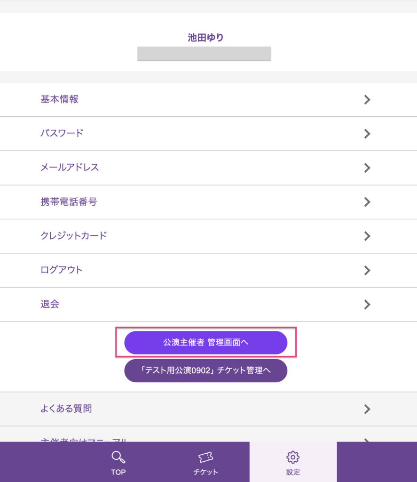This screenshot has height=482, width=417.
Task: Open the メールアドレス settings link
Action: click(70, 168)
